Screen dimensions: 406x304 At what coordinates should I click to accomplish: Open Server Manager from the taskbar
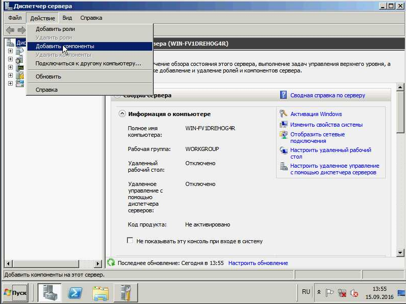pos(49,293)
